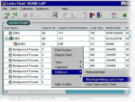This screenshot has width=135, height=102.
Task: Click the session icon beside DIBO TX row
Action: (10, 39)
